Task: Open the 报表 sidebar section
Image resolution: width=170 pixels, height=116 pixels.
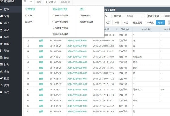Action: click(7, 58)
